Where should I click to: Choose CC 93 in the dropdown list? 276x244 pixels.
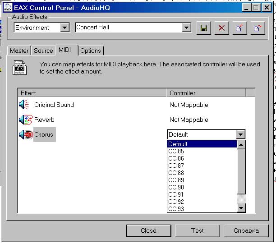pos(176,209)
